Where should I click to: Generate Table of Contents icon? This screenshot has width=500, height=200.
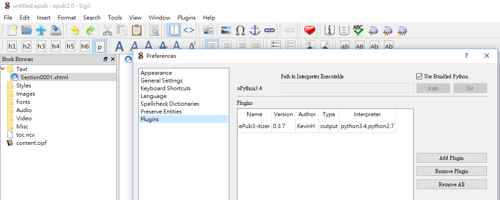pyautogui.click(x=344, y=31)
